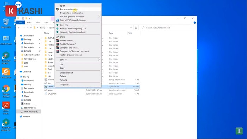Image resolution: width=247 pixels, height=139 pixels.
Task: Open 3D Objects under This PC
Action: click(29, 80)
